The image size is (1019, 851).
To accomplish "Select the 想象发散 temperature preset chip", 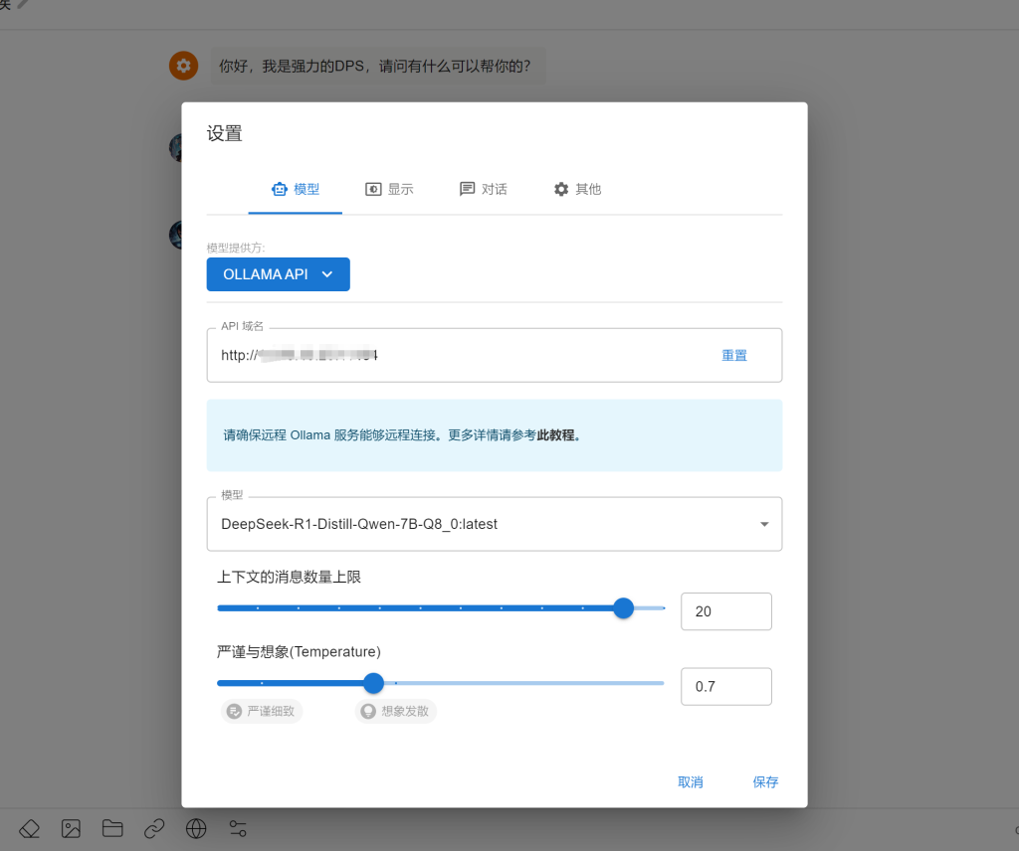I will point(396,711).
